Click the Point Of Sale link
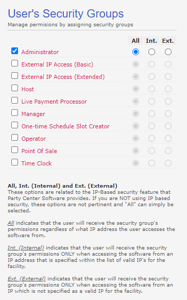The height and width of the screenshot is (300, 187). click(x=39, y=151)
